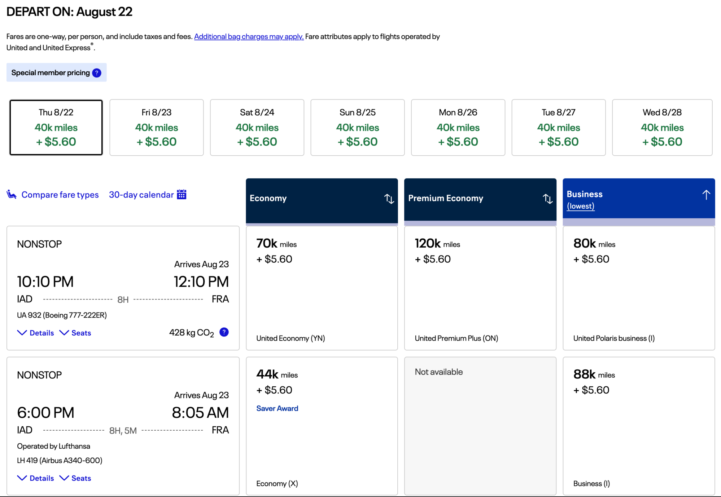
Task: Click the Business (lowest) link
Action: coord(580,206)
